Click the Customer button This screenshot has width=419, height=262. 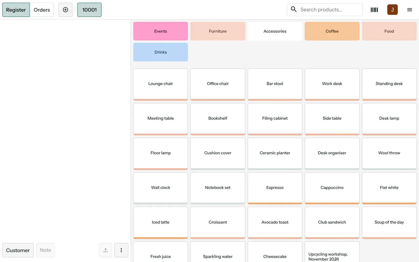(18, 250)
